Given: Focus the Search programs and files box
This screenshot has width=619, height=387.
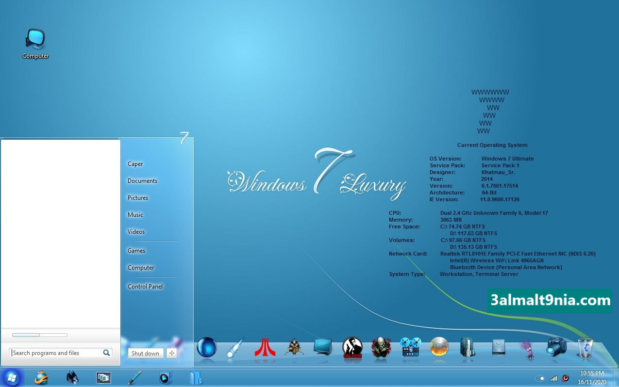Looking at the screenshot, I should point(61,353).
